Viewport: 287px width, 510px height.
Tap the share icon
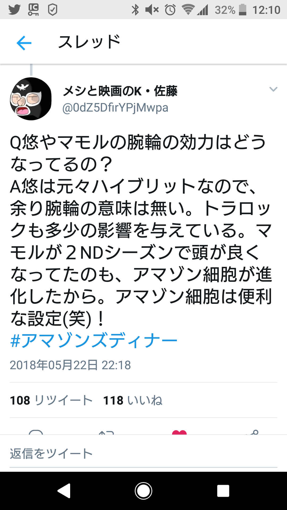tap(252, 432)
